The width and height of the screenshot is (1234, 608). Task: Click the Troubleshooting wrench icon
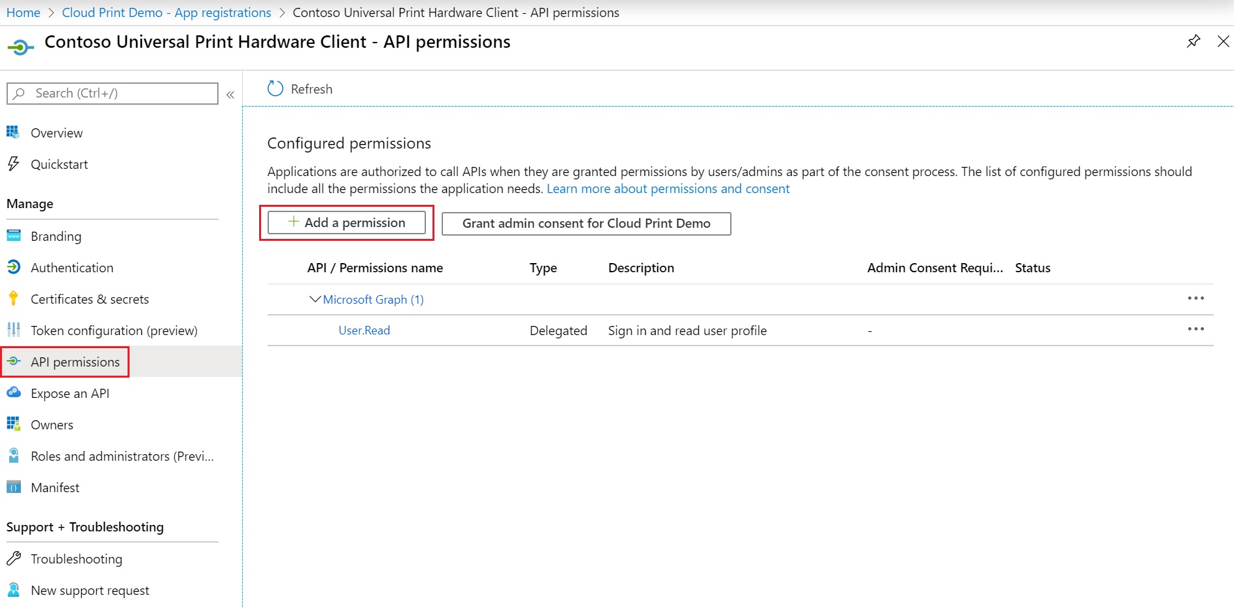(x=14, y=558)
